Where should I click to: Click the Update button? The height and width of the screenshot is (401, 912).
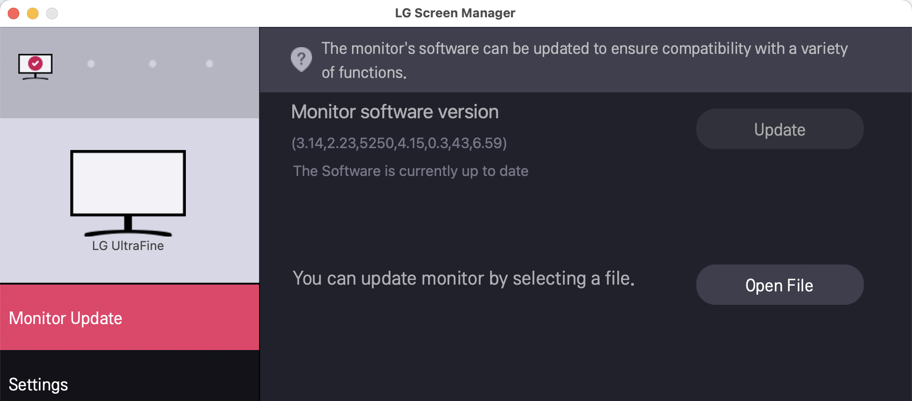780,129
